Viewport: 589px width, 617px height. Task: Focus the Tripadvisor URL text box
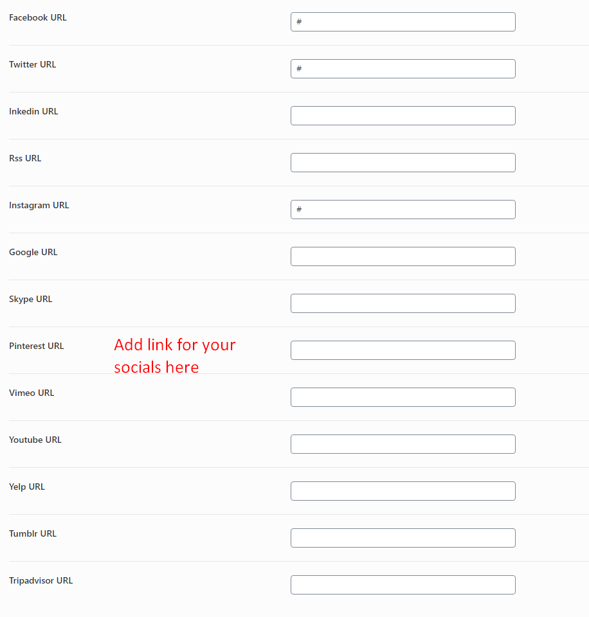[x=403, y=585]
